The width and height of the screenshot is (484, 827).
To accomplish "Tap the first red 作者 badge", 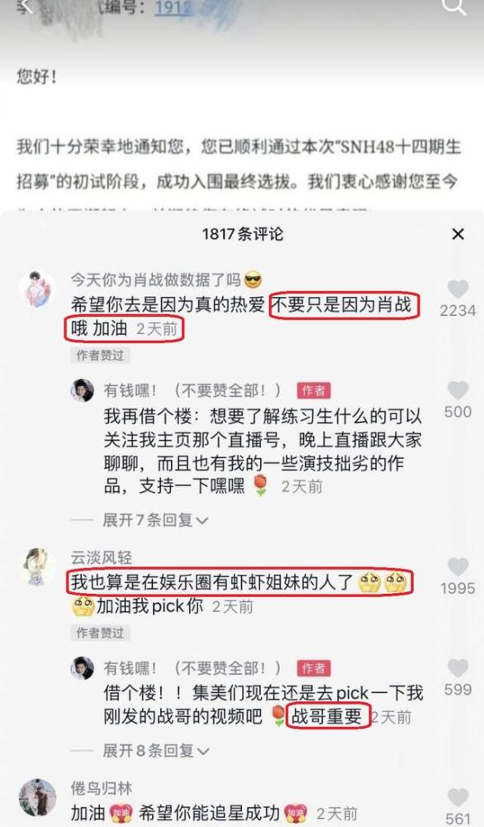I will 314,390.
